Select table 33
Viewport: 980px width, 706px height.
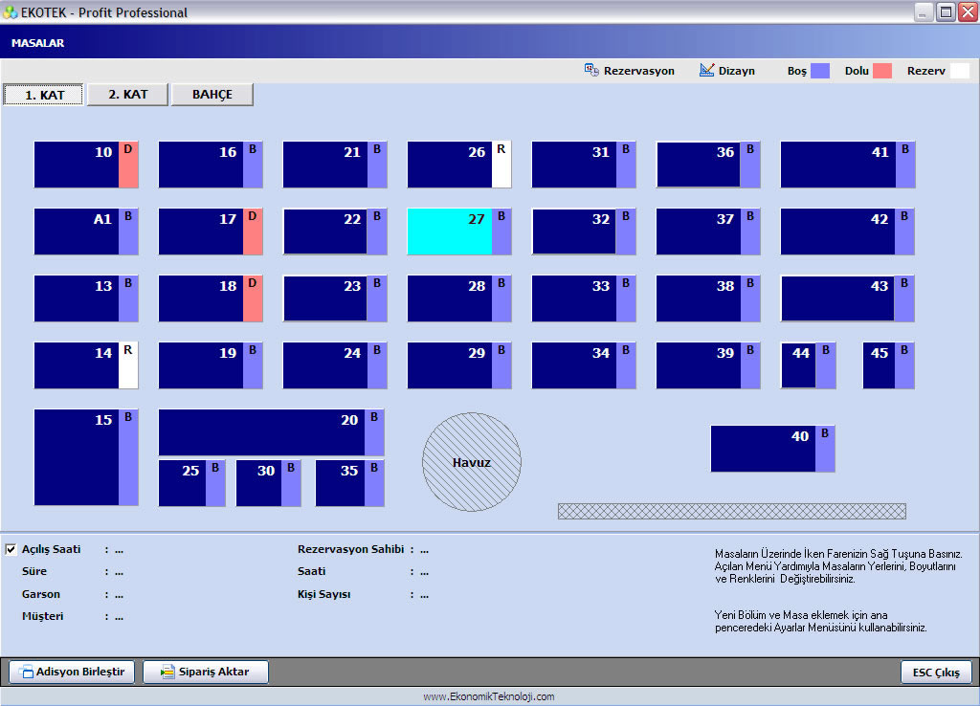584,298
